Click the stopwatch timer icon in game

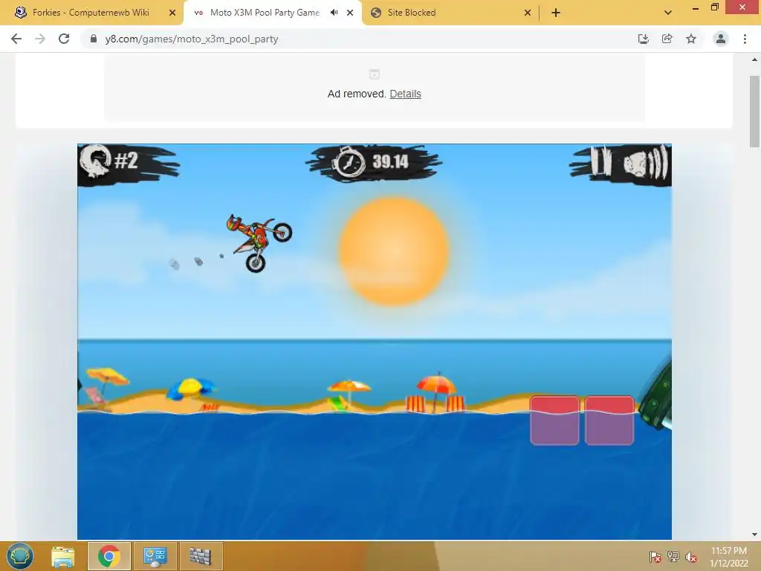click(x=349, y=161)
